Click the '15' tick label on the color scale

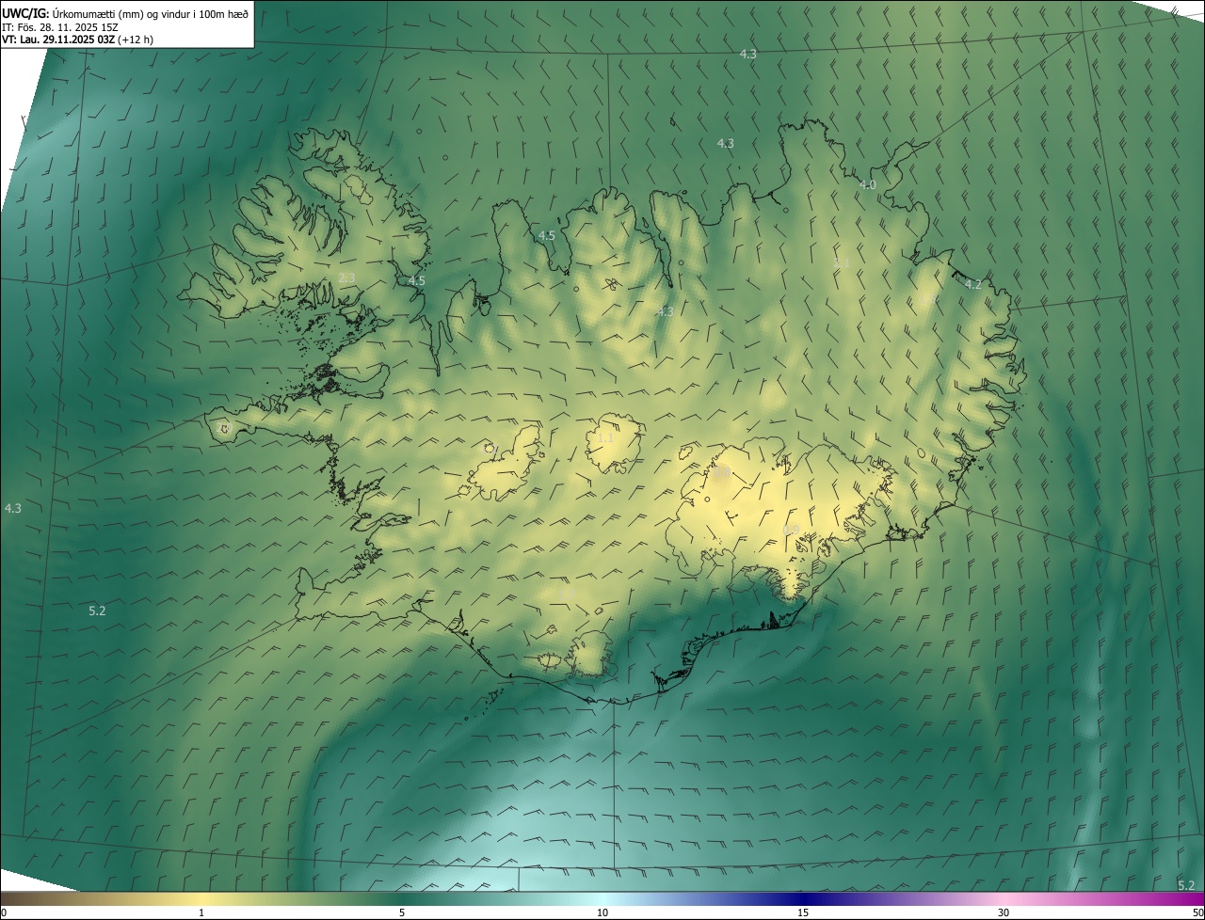803,912
